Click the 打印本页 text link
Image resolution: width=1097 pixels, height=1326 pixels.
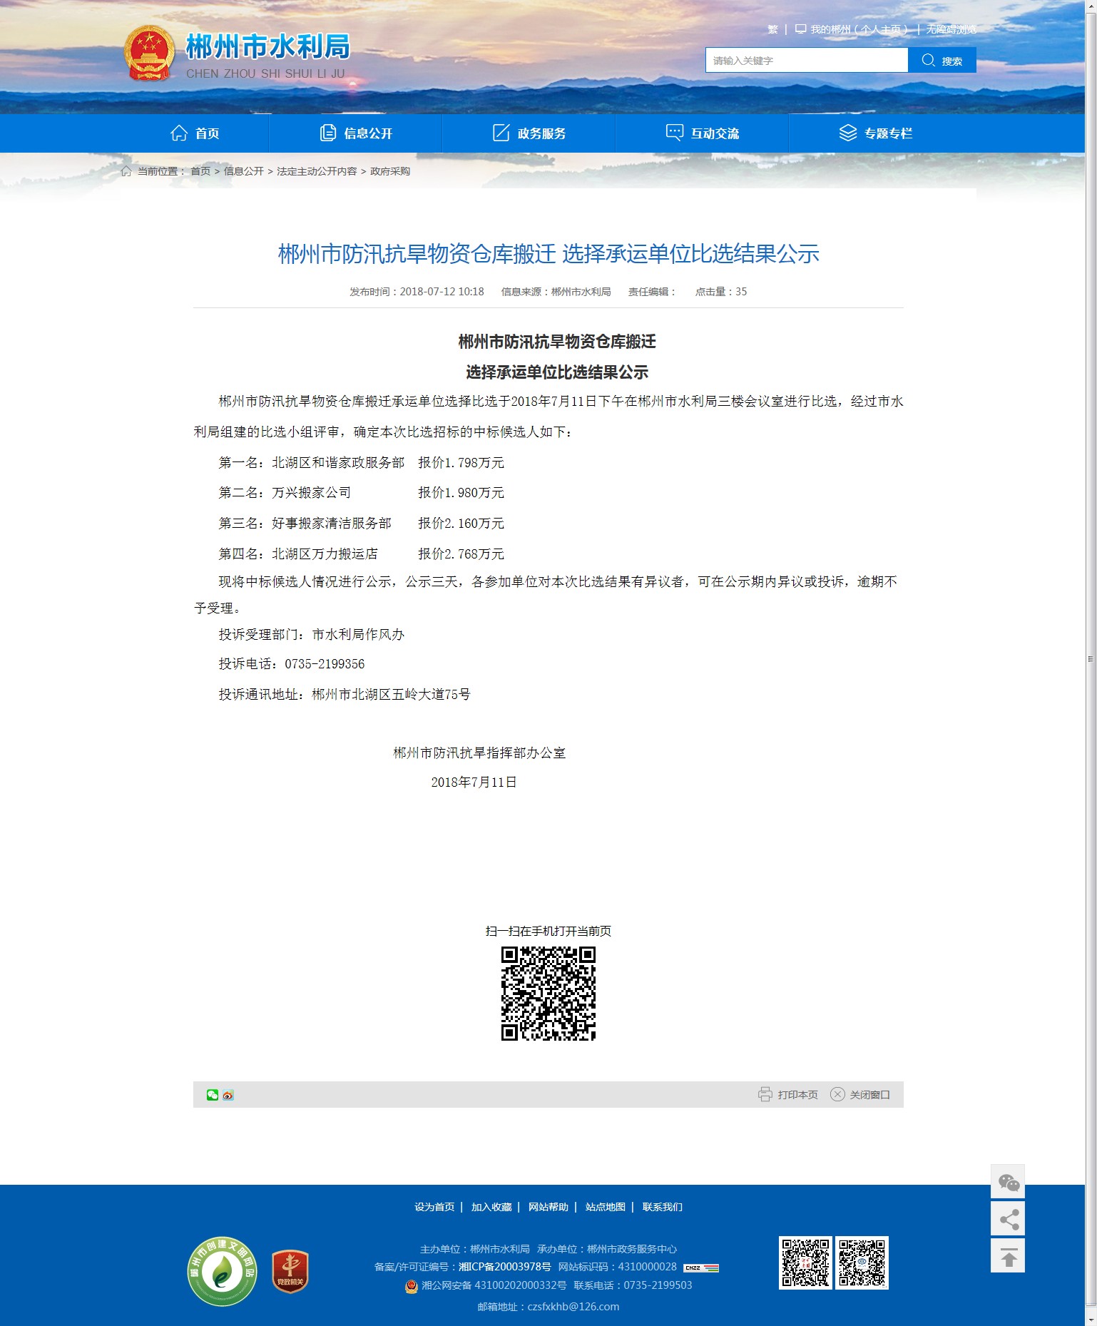point(797,1095)
